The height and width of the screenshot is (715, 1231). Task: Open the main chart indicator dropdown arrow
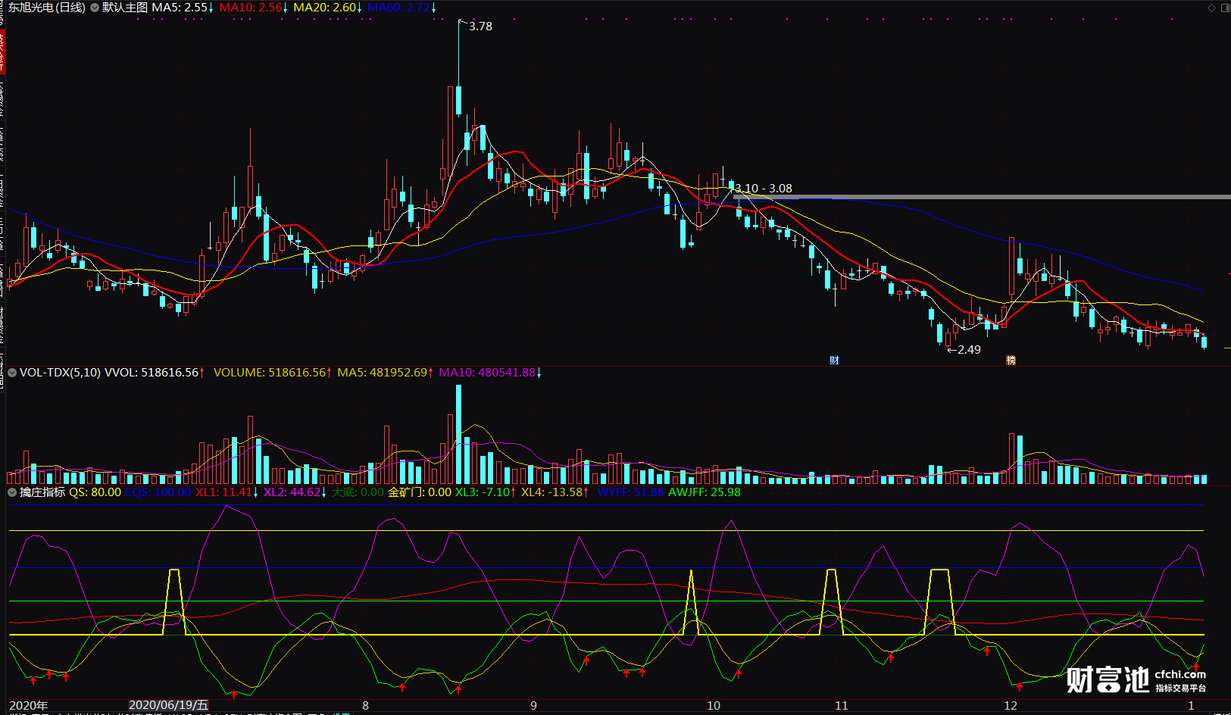click(95, 8)
